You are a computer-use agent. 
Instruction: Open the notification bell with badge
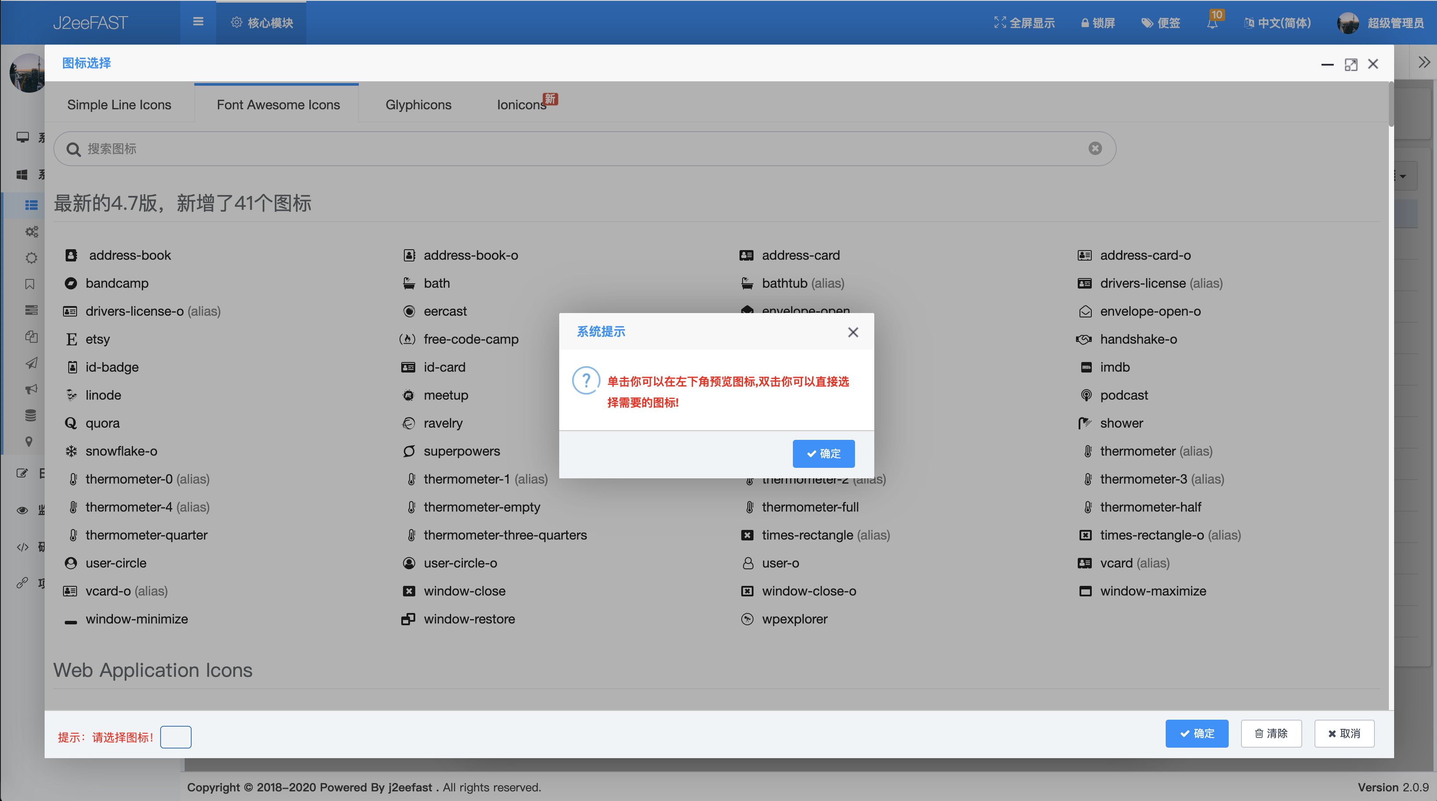point(1212,23)
